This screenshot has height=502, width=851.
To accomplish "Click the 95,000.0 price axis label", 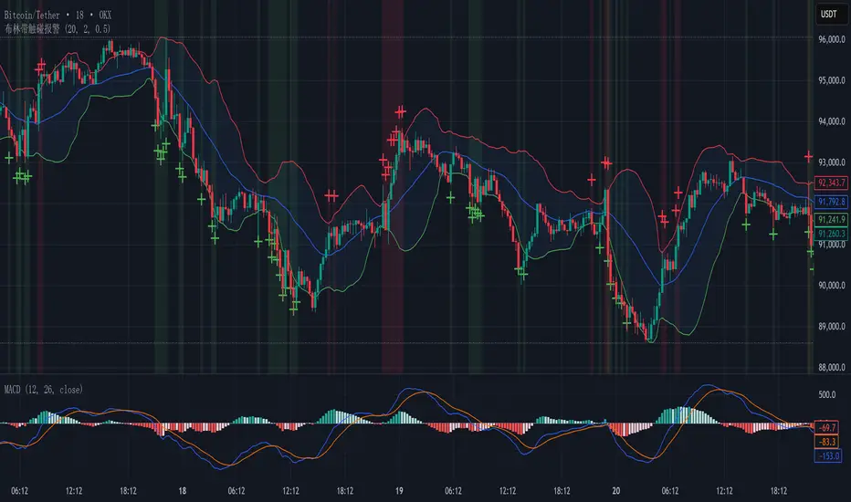I will [832, 80].
